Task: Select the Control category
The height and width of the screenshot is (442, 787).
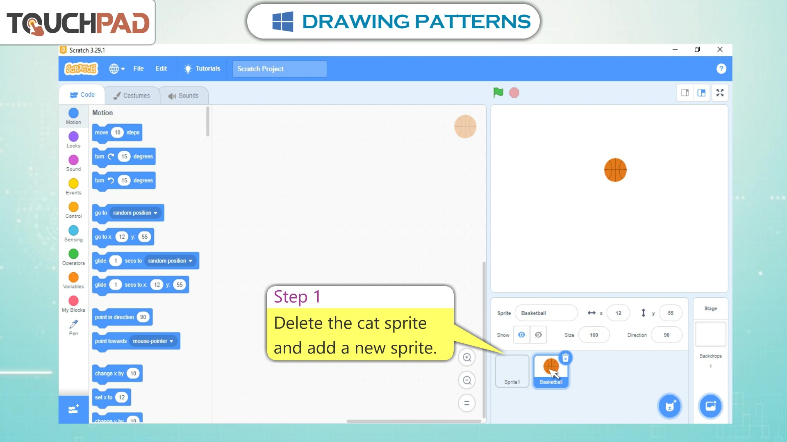Action: (73, 210)
